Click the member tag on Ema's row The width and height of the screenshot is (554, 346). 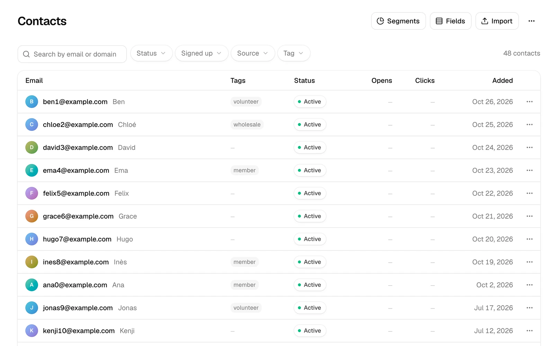[244, 170]
